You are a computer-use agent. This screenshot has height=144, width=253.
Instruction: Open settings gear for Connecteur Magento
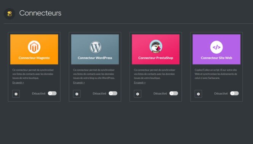tap(16, 94)
